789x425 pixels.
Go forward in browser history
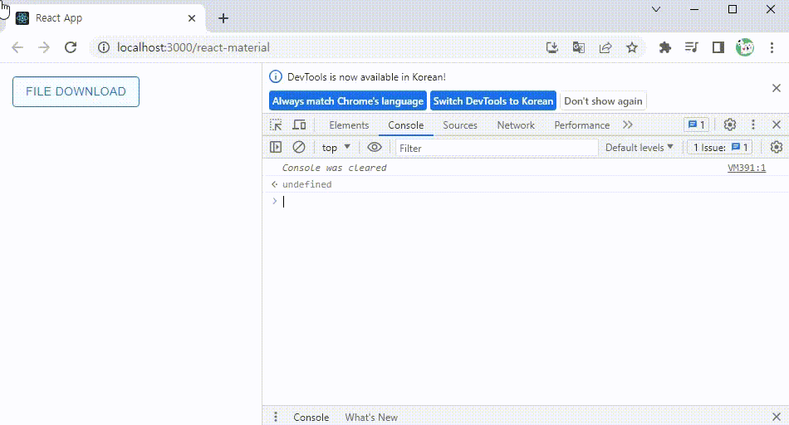click(44, 47)
